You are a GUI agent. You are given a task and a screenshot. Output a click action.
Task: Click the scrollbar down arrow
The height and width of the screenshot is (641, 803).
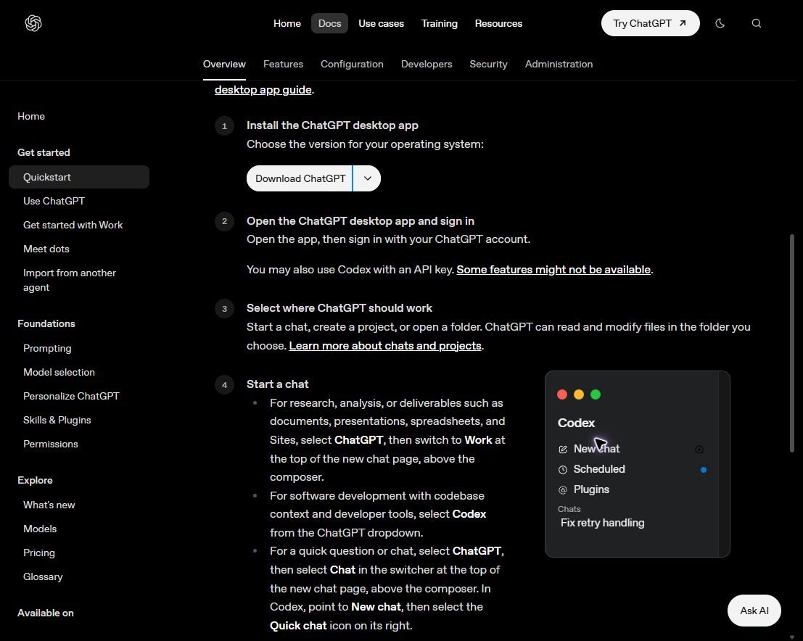point(792,637)
